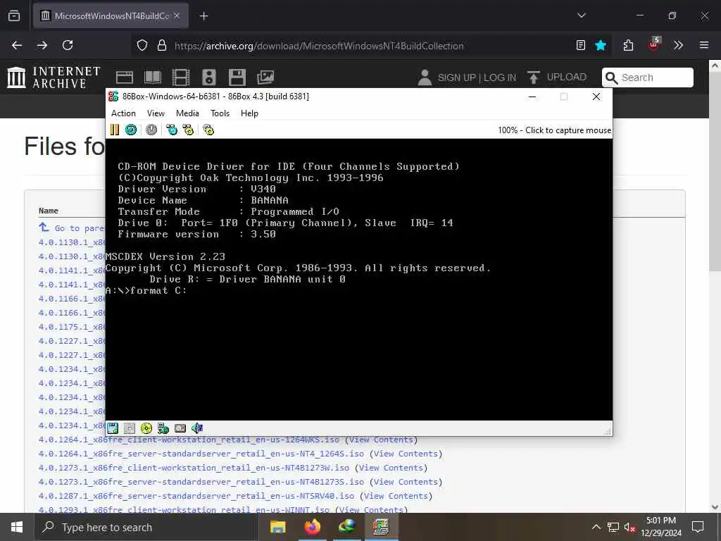The width and height of the screenshot is (721, 541).
Task: Click the floppy drive status bar icon
Action: 113,428
